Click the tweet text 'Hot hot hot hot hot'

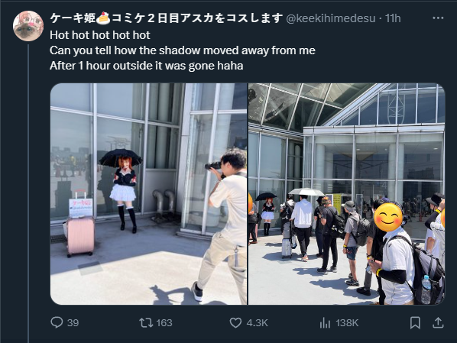[99, 35]
